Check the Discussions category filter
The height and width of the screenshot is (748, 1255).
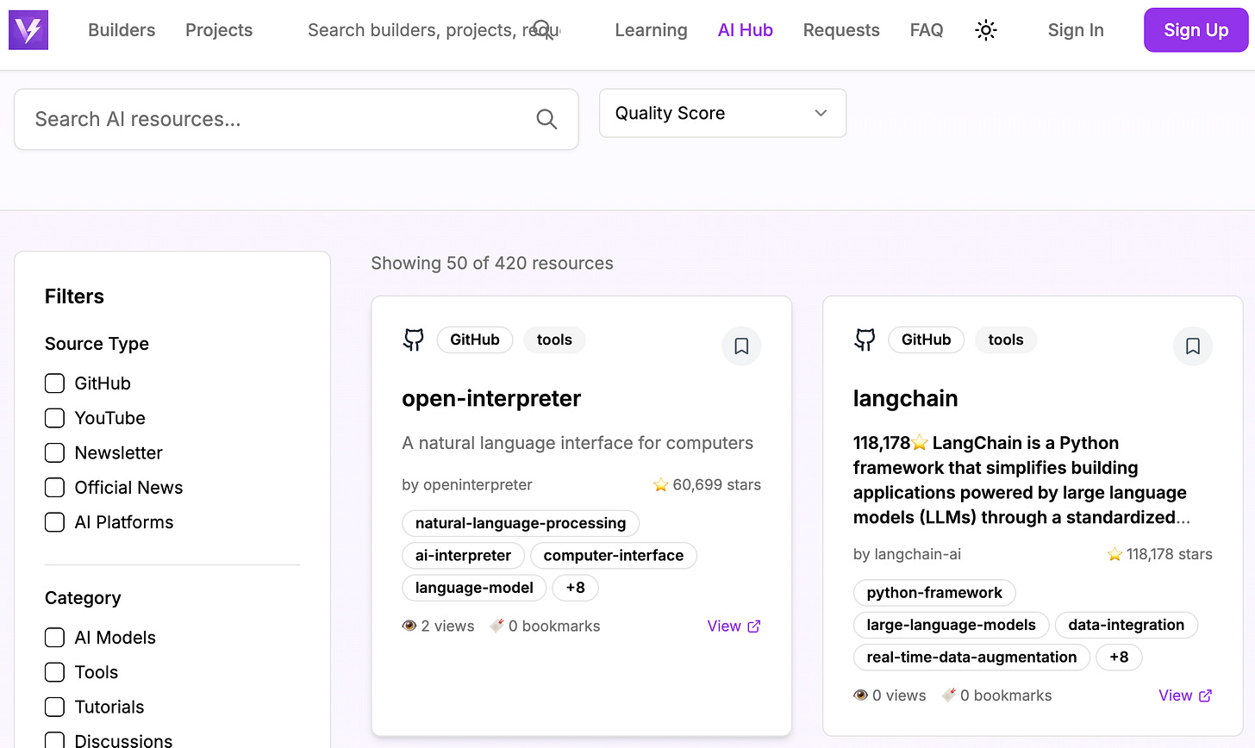click(54, 740)
